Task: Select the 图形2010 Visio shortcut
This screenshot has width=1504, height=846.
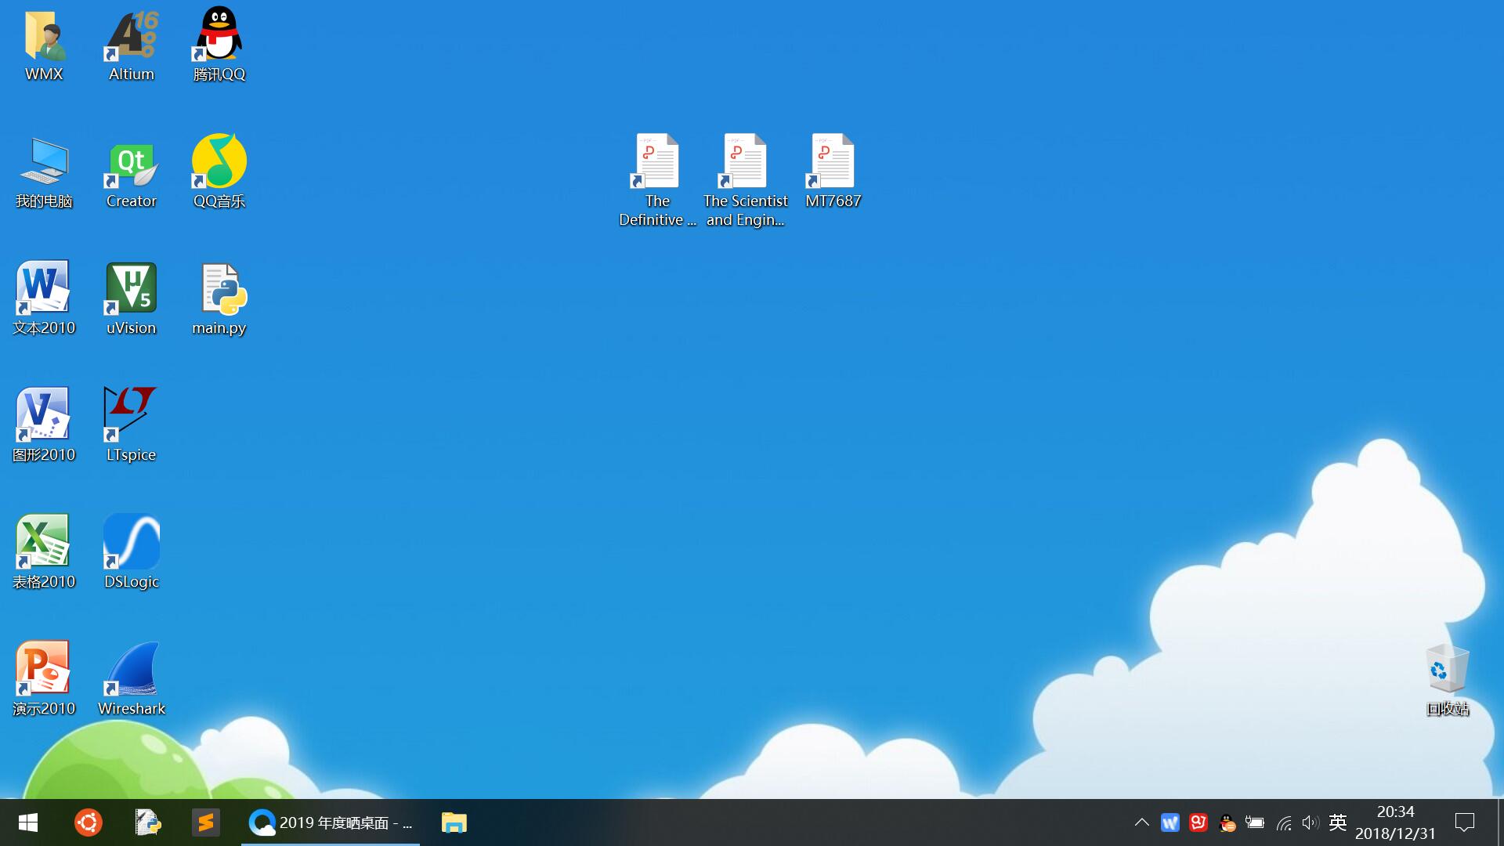Action: 44,426
